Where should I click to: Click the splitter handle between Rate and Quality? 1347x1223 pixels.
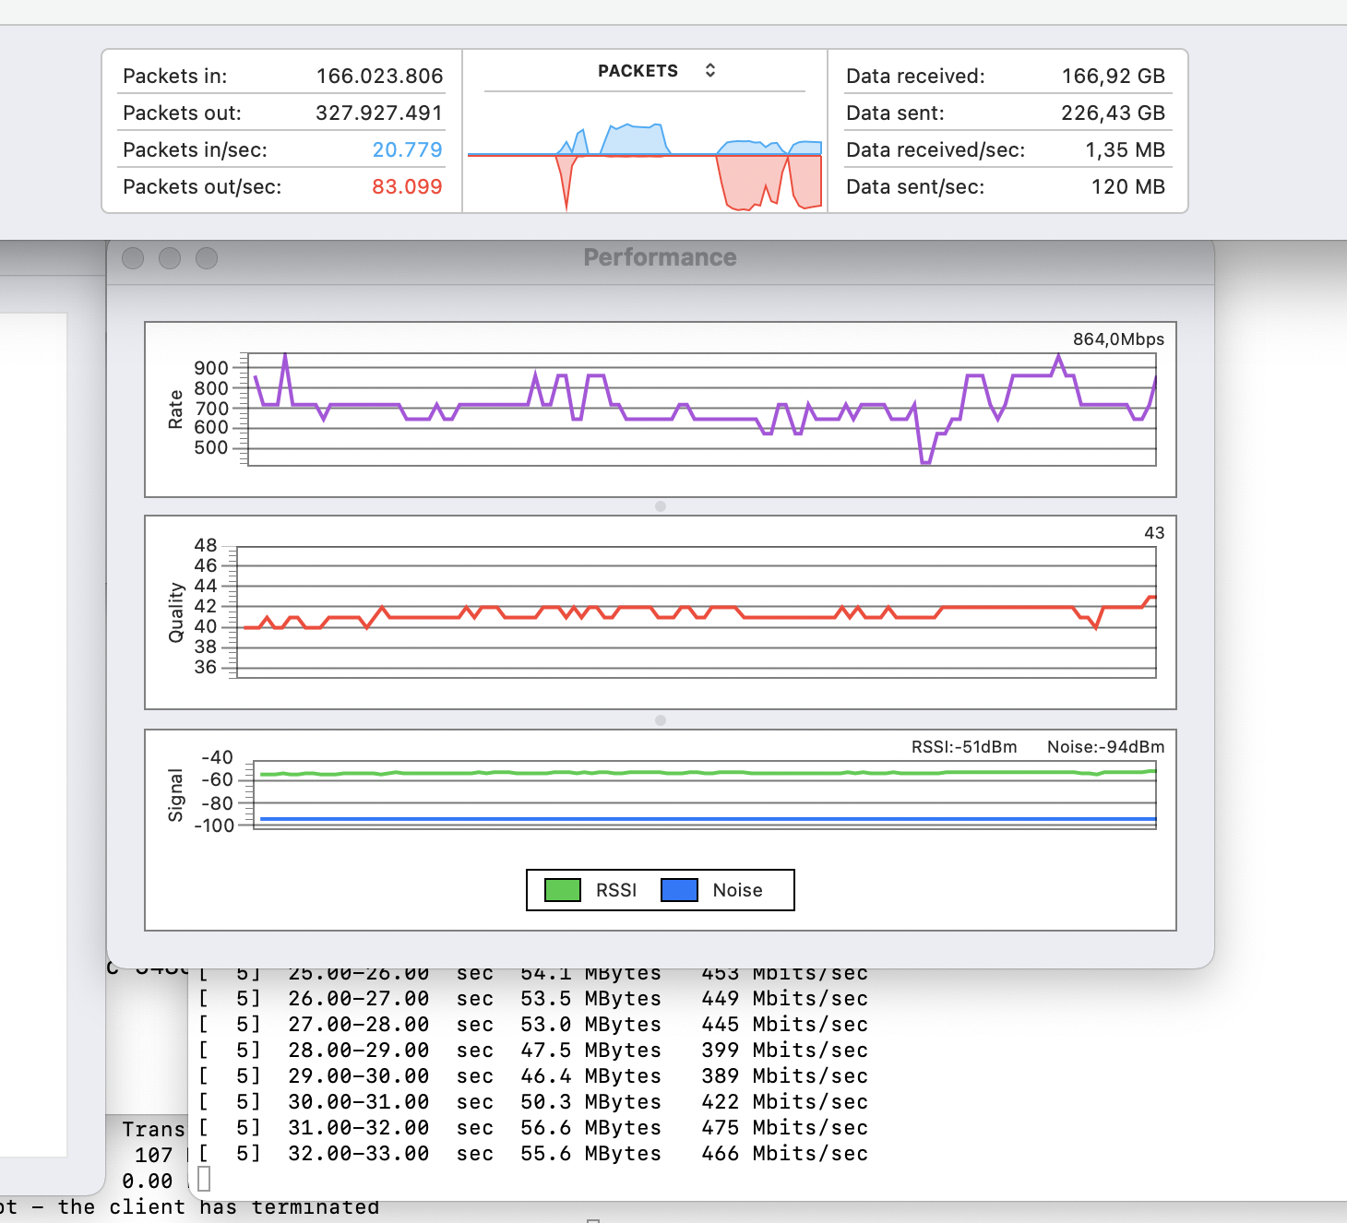[x=661, y=506]
